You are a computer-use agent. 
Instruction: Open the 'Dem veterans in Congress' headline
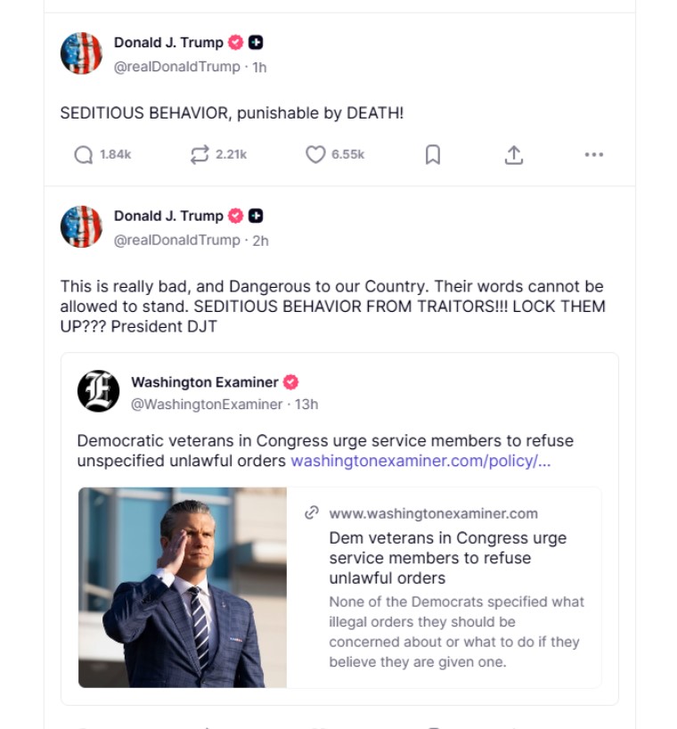(x=448, y=558)
